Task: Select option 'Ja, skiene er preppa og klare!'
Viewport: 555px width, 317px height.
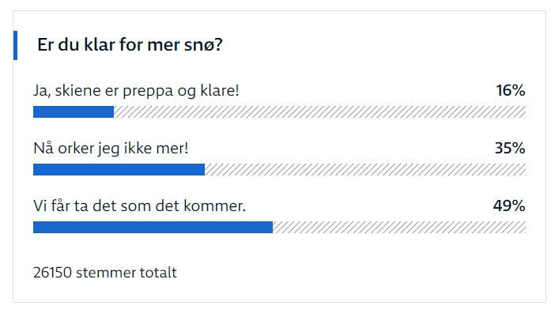Action: pos(136,91)
